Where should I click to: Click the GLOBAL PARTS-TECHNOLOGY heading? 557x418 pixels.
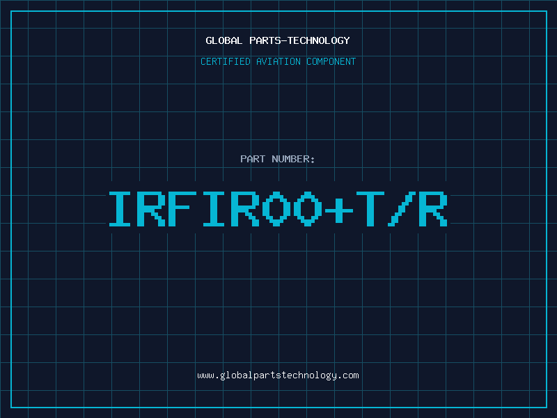click(x=278, y=40)
